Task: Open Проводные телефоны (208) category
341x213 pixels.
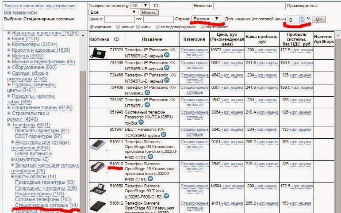Action: [x=46, y=188]
